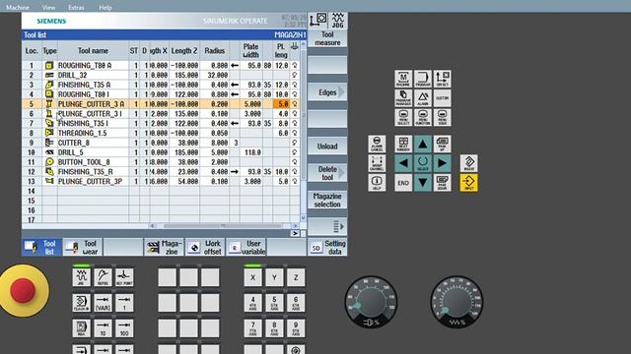Open Setting data softkey
Image resolution: width=631 pixels, height=354 pixels.
[327, 247]
